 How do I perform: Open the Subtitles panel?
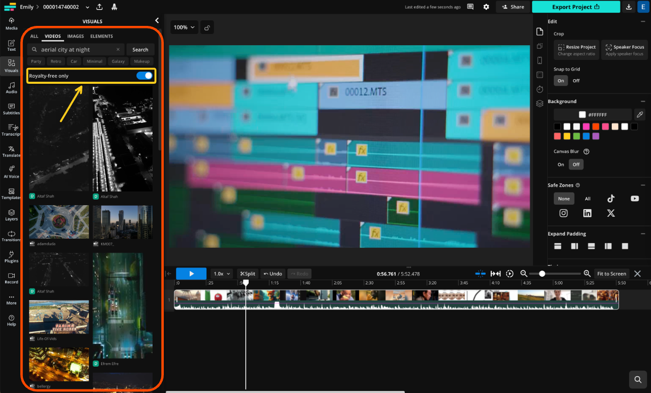11,109
